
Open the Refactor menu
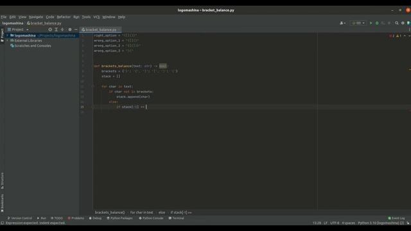(64, 17)
